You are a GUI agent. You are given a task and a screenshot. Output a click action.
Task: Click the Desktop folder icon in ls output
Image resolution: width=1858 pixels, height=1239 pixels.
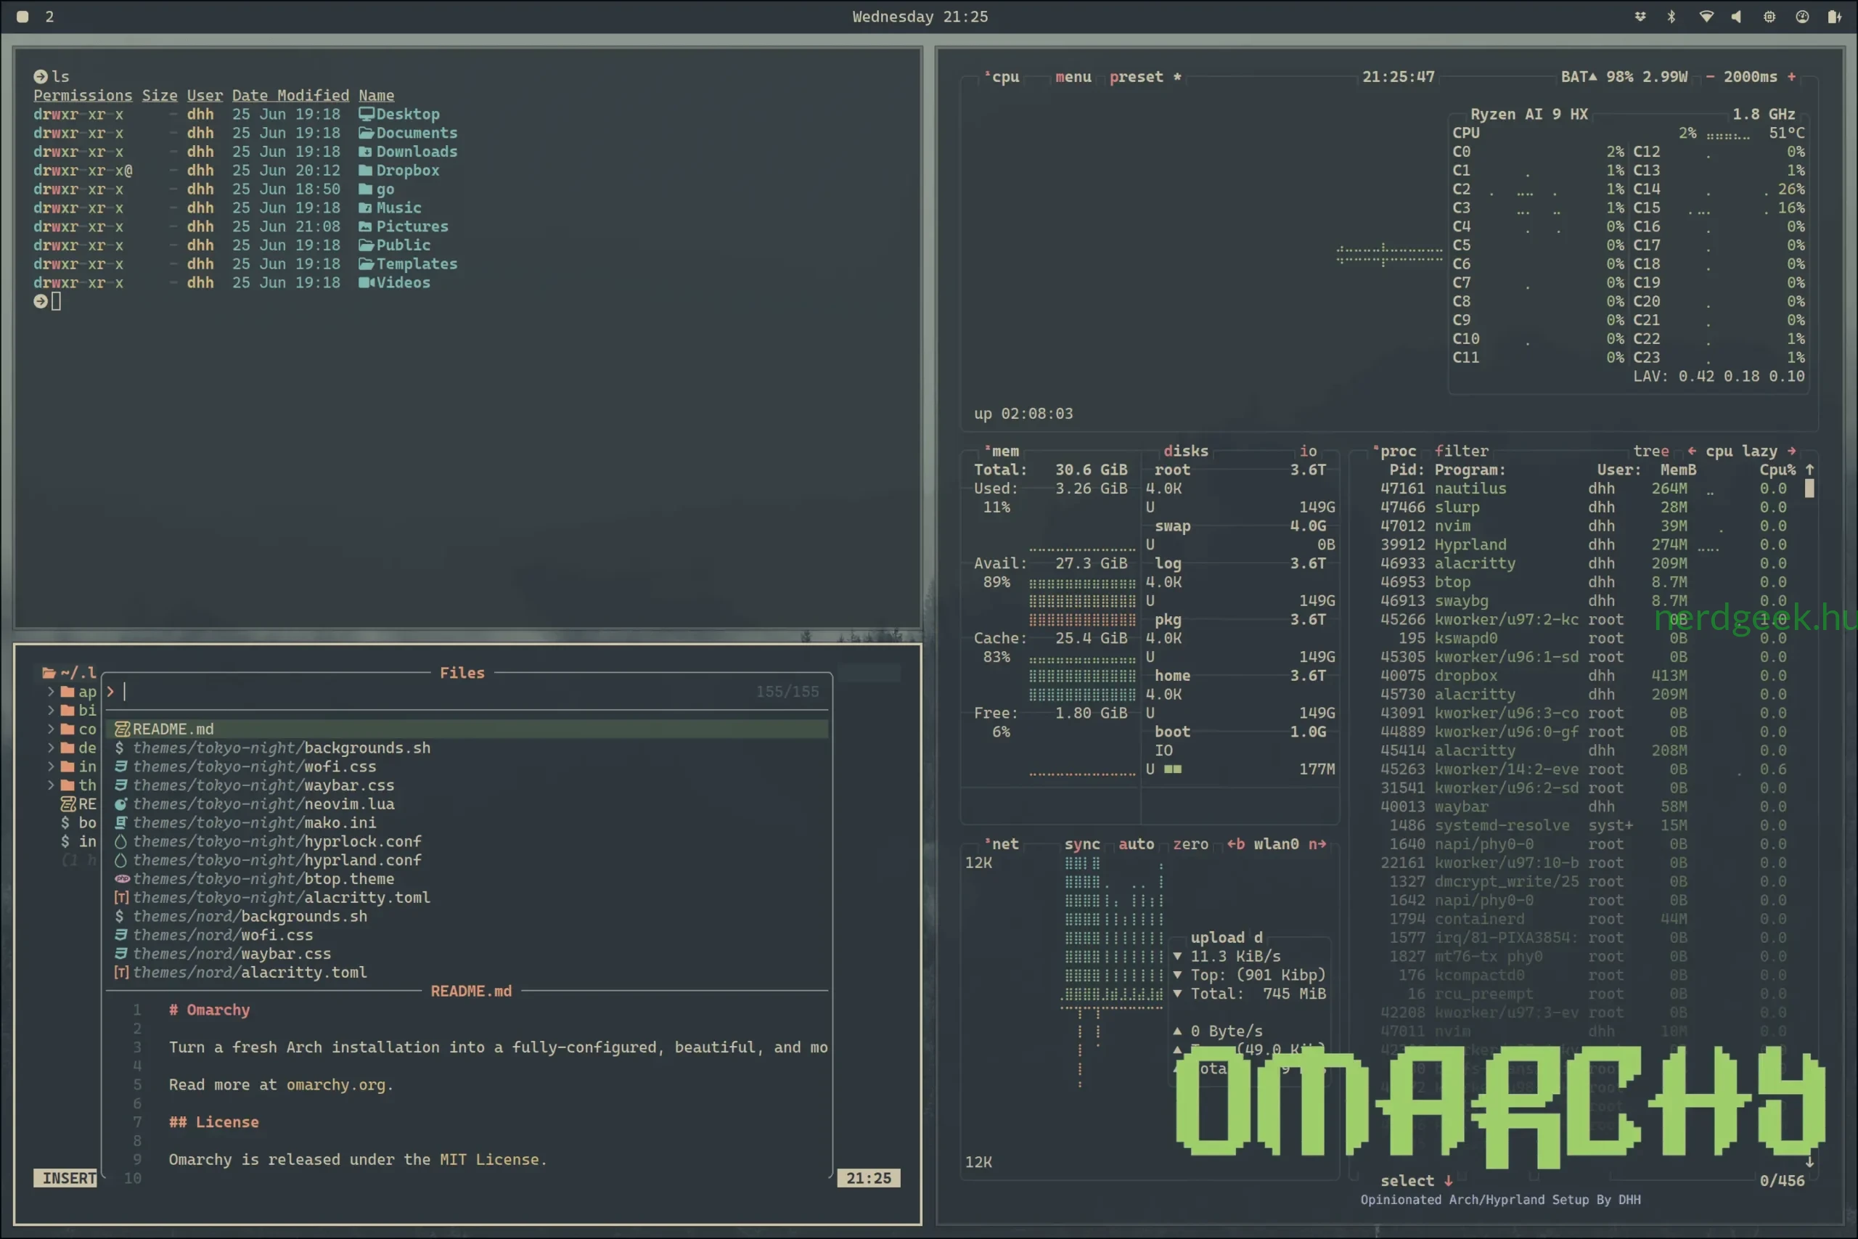(366, 114)
